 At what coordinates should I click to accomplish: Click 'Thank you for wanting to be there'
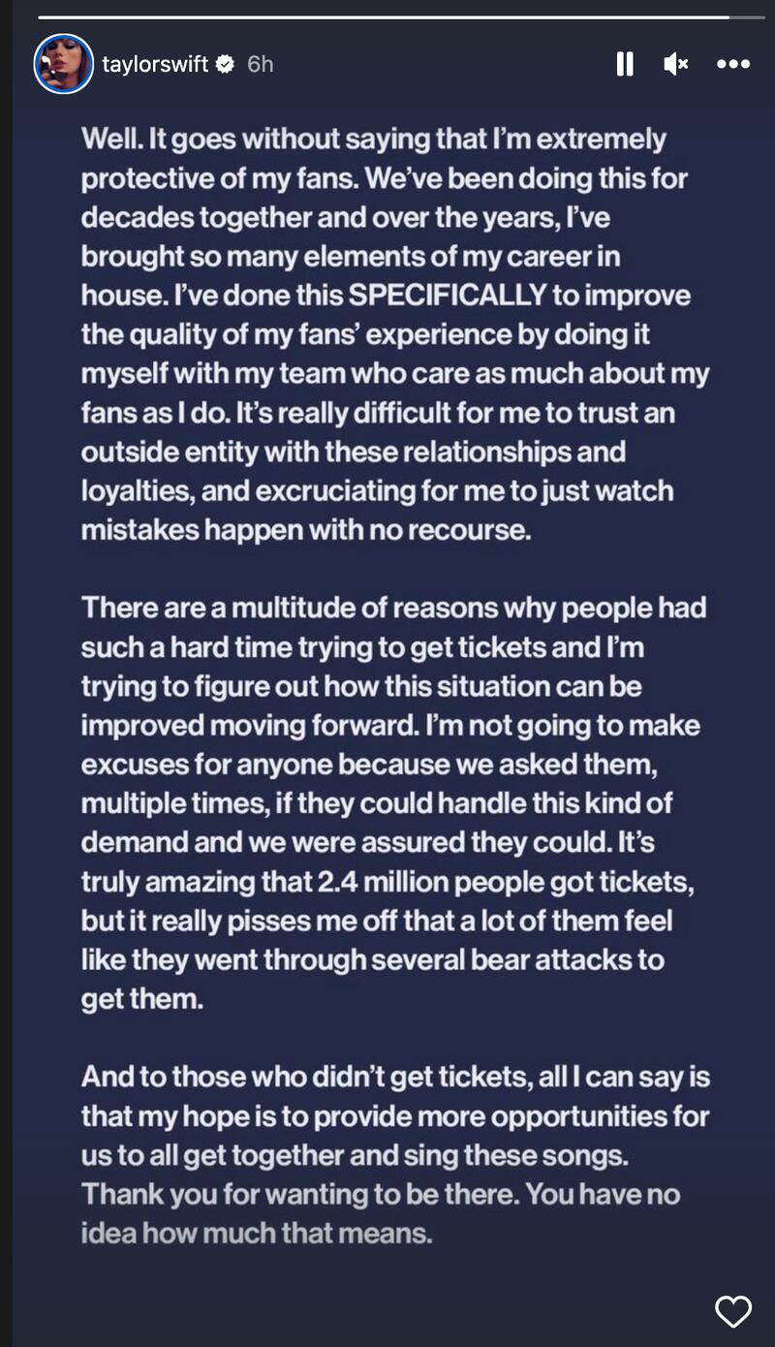(x=299, y=1193)
